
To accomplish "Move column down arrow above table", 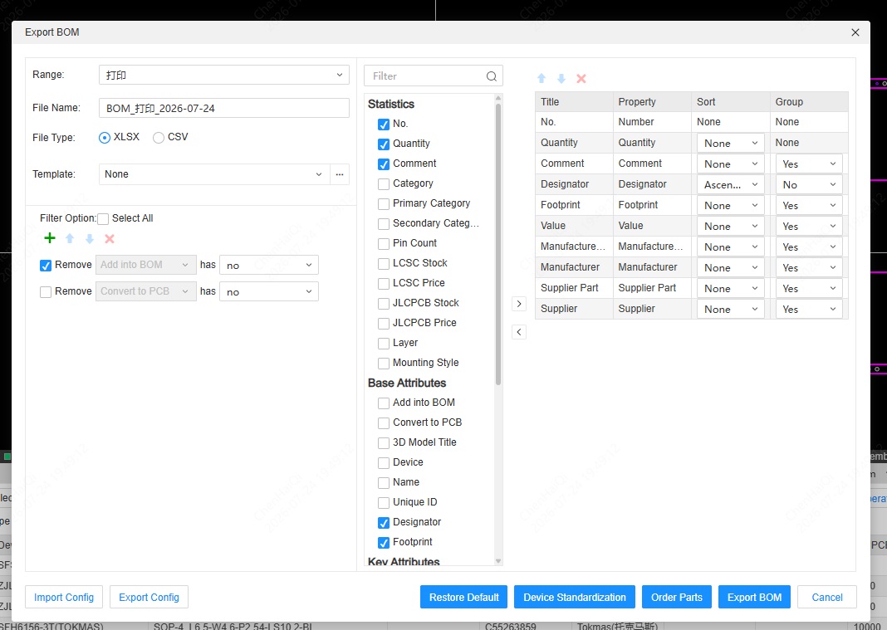I will pos(561,79).
